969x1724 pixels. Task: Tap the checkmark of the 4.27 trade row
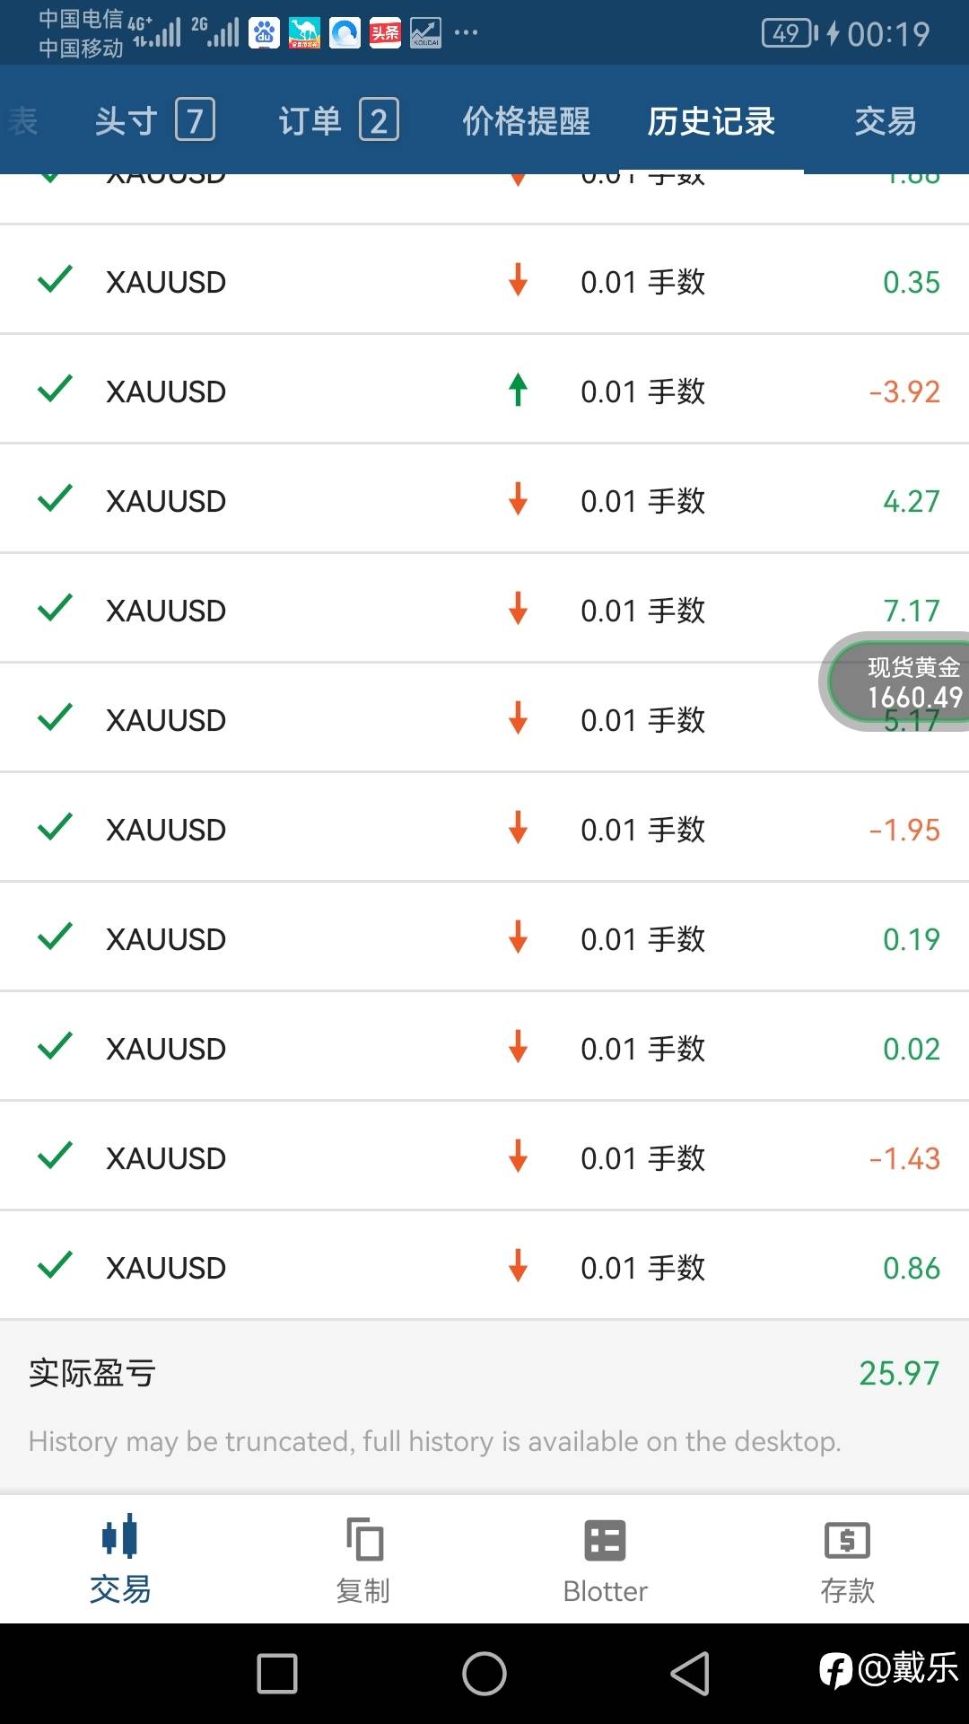click(55, 498)
